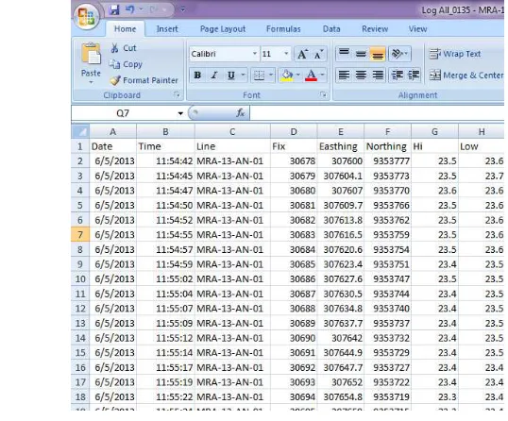Image resolution: width=508 pixels, height=421 pixels.
Task: Click inside the formula bar
Action: tap(377, 113)
